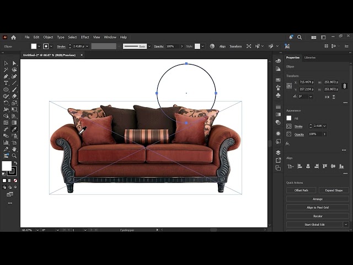
Task: Set paint mode to None
Action: click(x=15, y=181)
